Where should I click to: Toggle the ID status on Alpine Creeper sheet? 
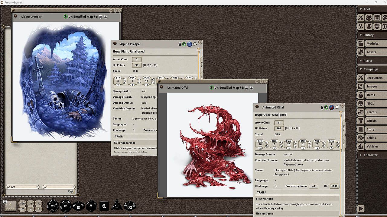click(184, 44)
